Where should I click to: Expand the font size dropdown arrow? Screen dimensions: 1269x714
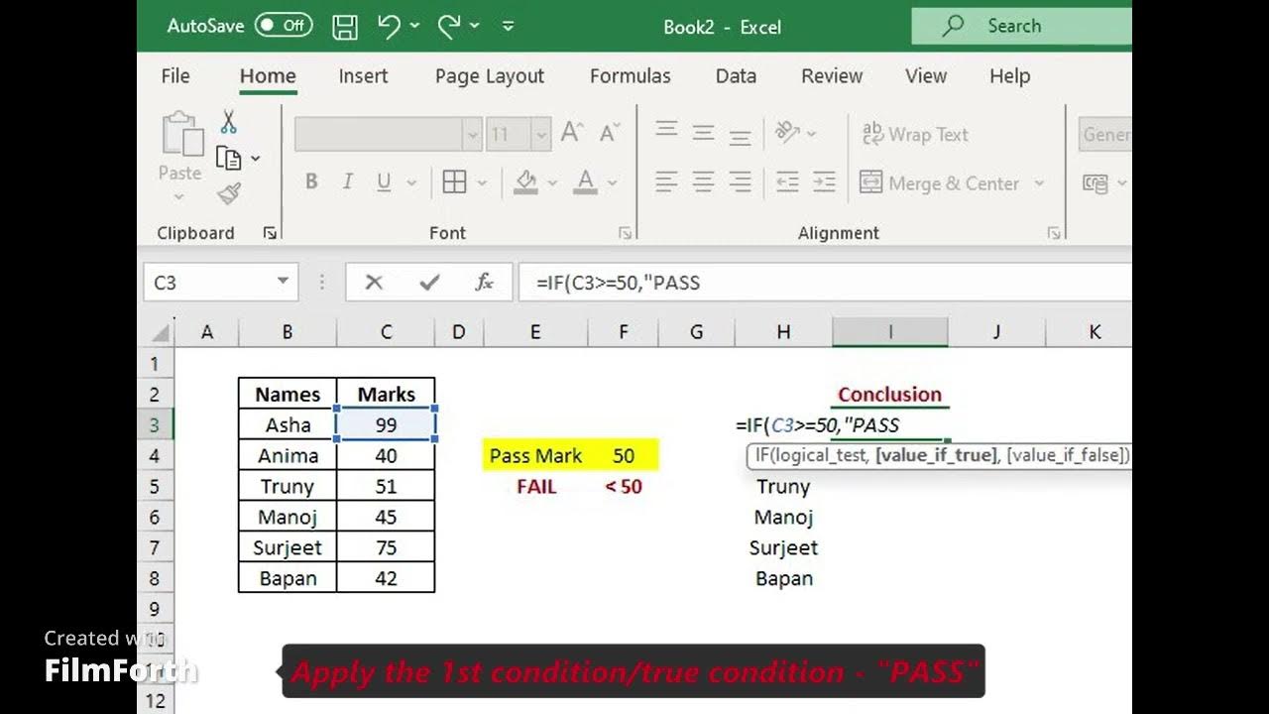pos(540,134)
